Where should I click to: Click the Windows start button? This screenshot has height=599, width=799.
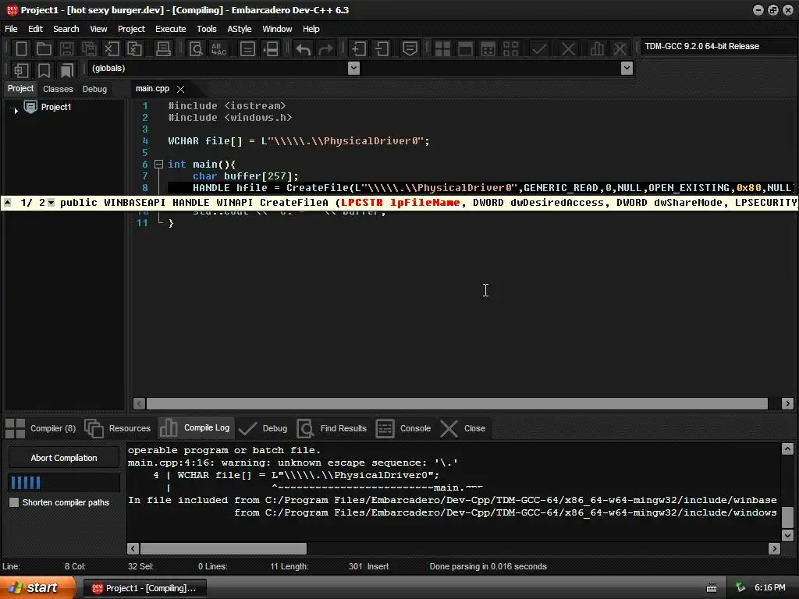[36, 588]
